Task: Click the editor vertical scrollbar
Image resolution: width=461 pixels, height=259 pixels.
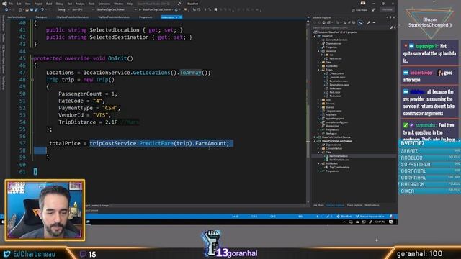Action: pos(308,112)
